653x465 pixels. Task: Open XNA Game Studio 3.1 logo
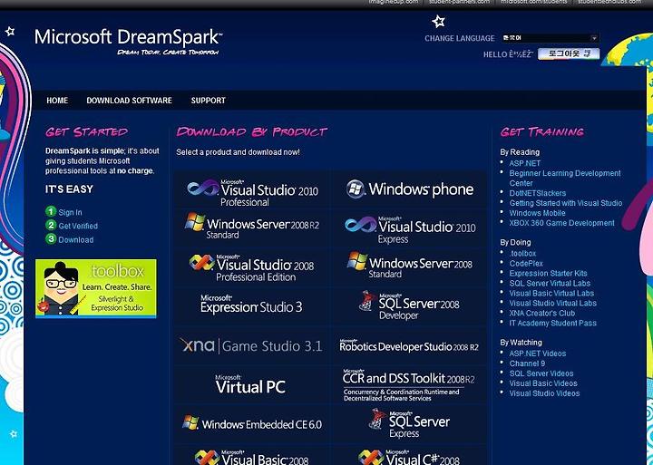[251, 345]
